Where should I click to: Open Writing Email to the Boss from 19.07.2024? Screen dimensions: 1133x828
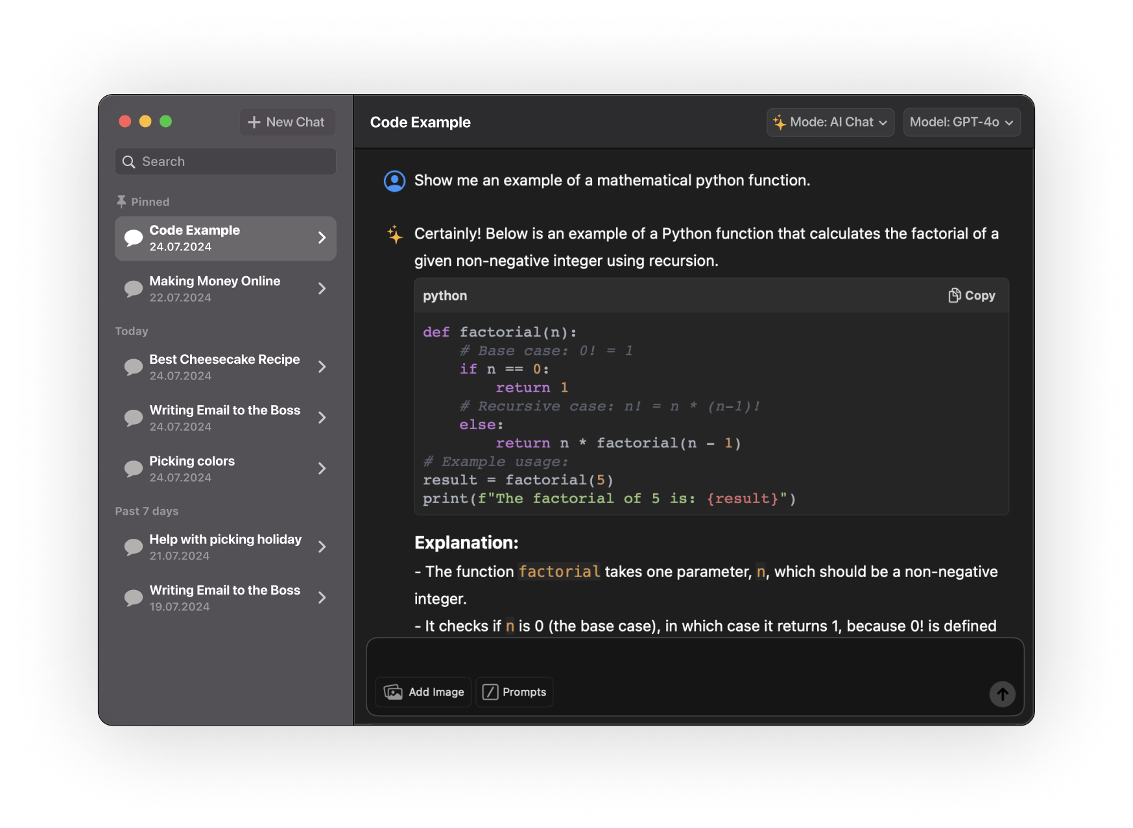[224, 598]
